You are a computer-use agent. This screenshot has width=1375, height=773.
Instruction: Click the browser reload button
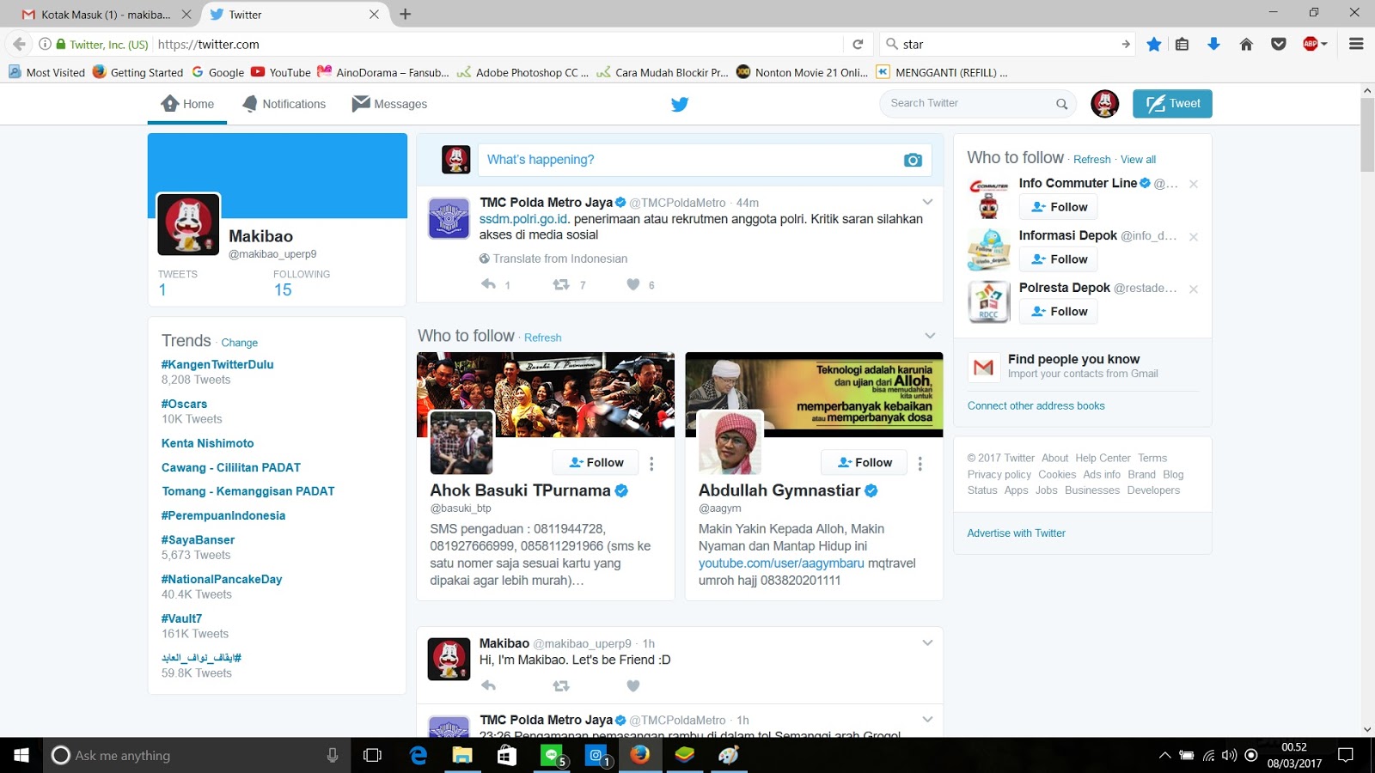(x=858, y=44)
